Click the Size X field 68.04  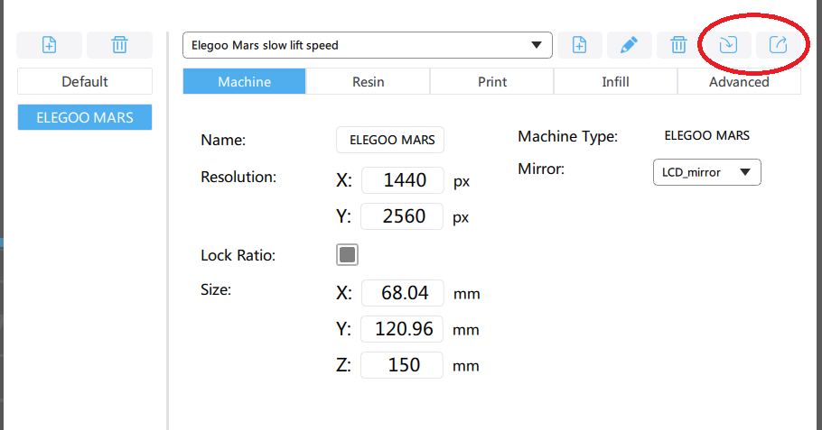point(402,293)
